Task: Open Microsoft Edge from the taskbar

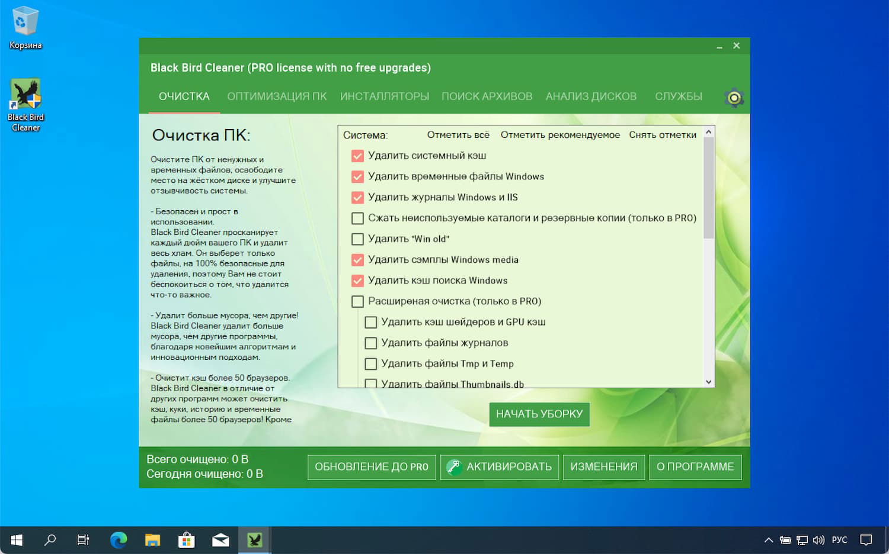Action: [119, 540]
